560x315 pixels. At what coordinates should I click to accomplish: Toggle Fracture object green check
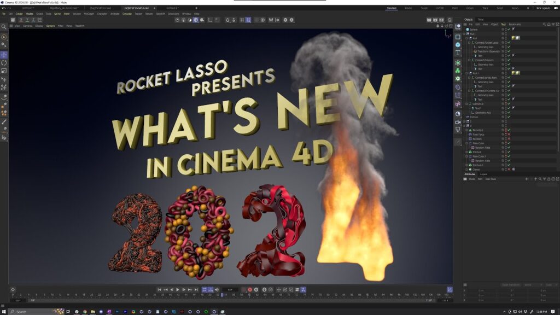pyautogui.click(x=509, y=152)
